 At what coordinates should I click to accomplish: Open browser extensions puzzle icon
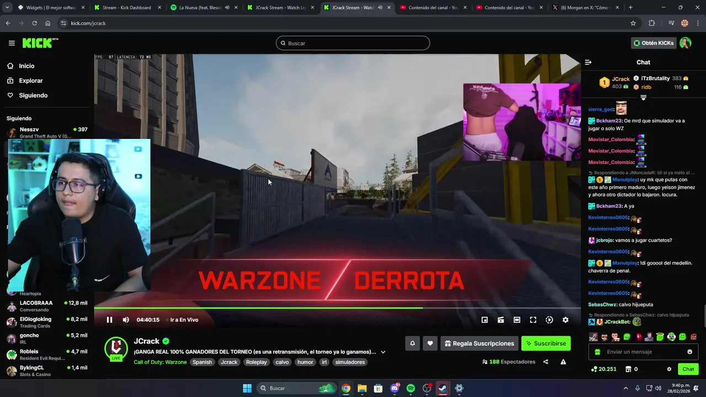pos(652,23)
